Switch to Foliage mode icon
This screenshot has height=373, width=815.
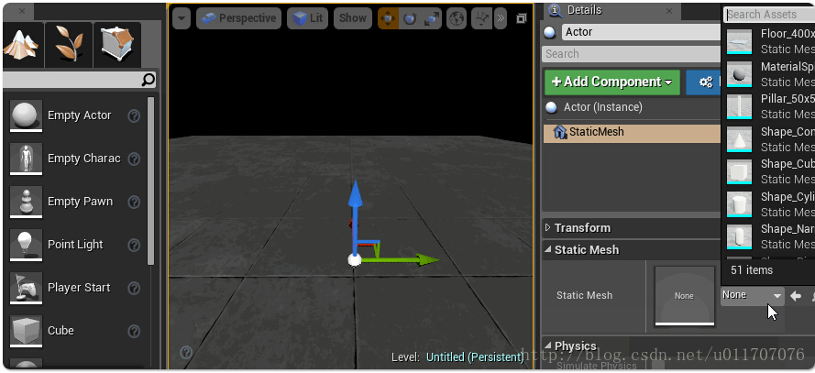click(69, 44)
